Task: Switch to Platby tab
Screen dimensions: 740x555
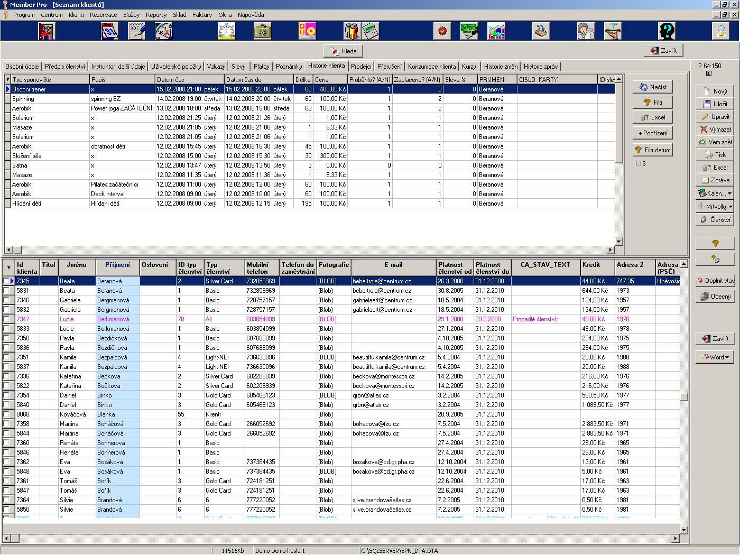Action: coord(261,67)
